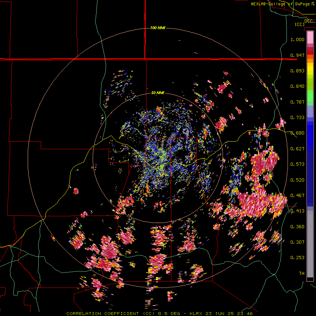Click the 50 NMI range ring label
316x316 pixels.
(158, 93)
